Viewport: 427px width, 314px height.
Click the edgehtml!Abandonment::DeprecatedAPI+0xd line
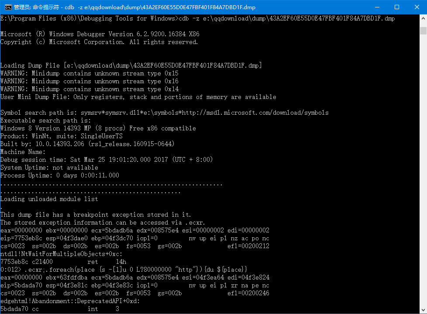click(x=70, y=301)
